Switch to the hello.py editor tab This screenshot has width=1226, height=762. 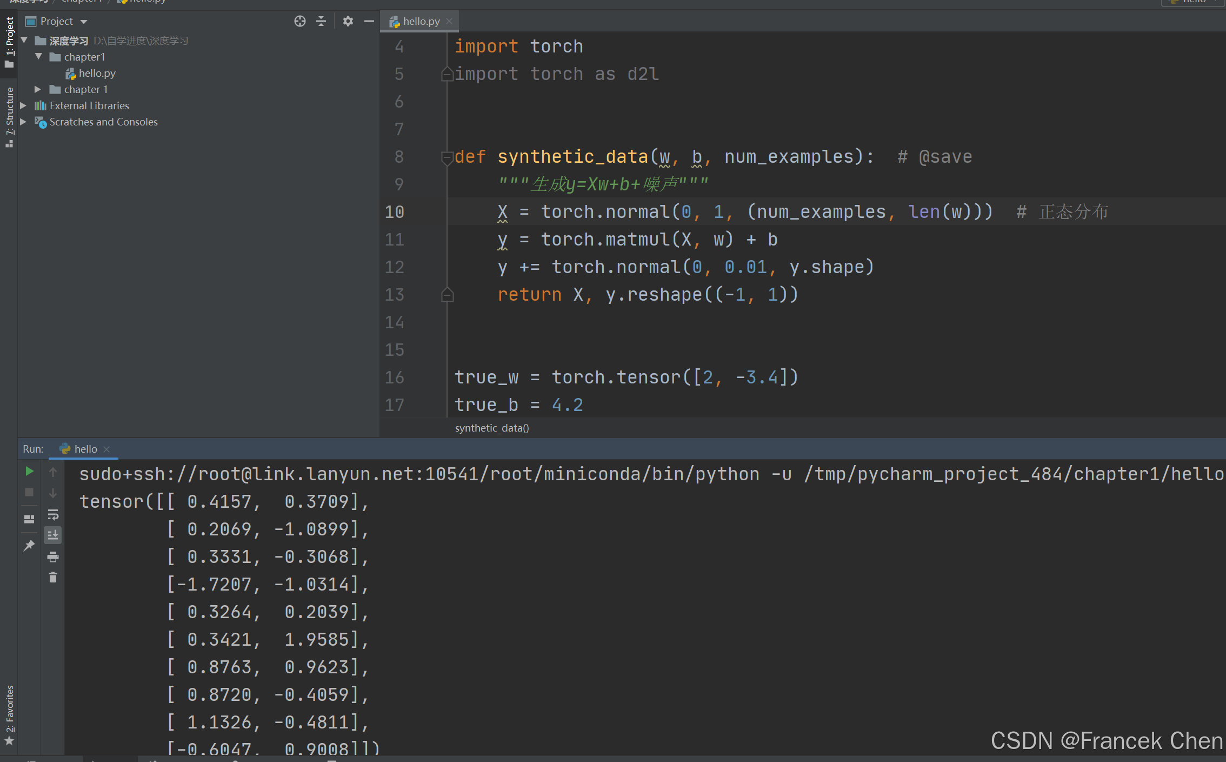[421, 22]
